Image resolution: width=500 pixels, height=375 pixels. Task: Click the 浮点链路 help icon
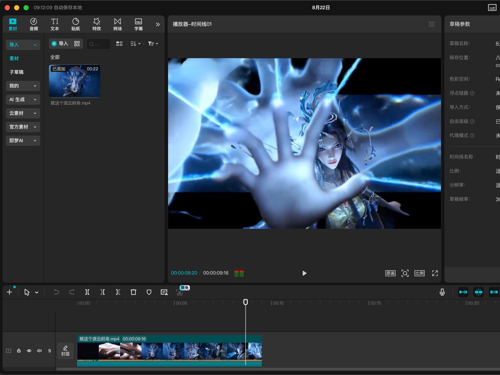[x=472, y=93]
